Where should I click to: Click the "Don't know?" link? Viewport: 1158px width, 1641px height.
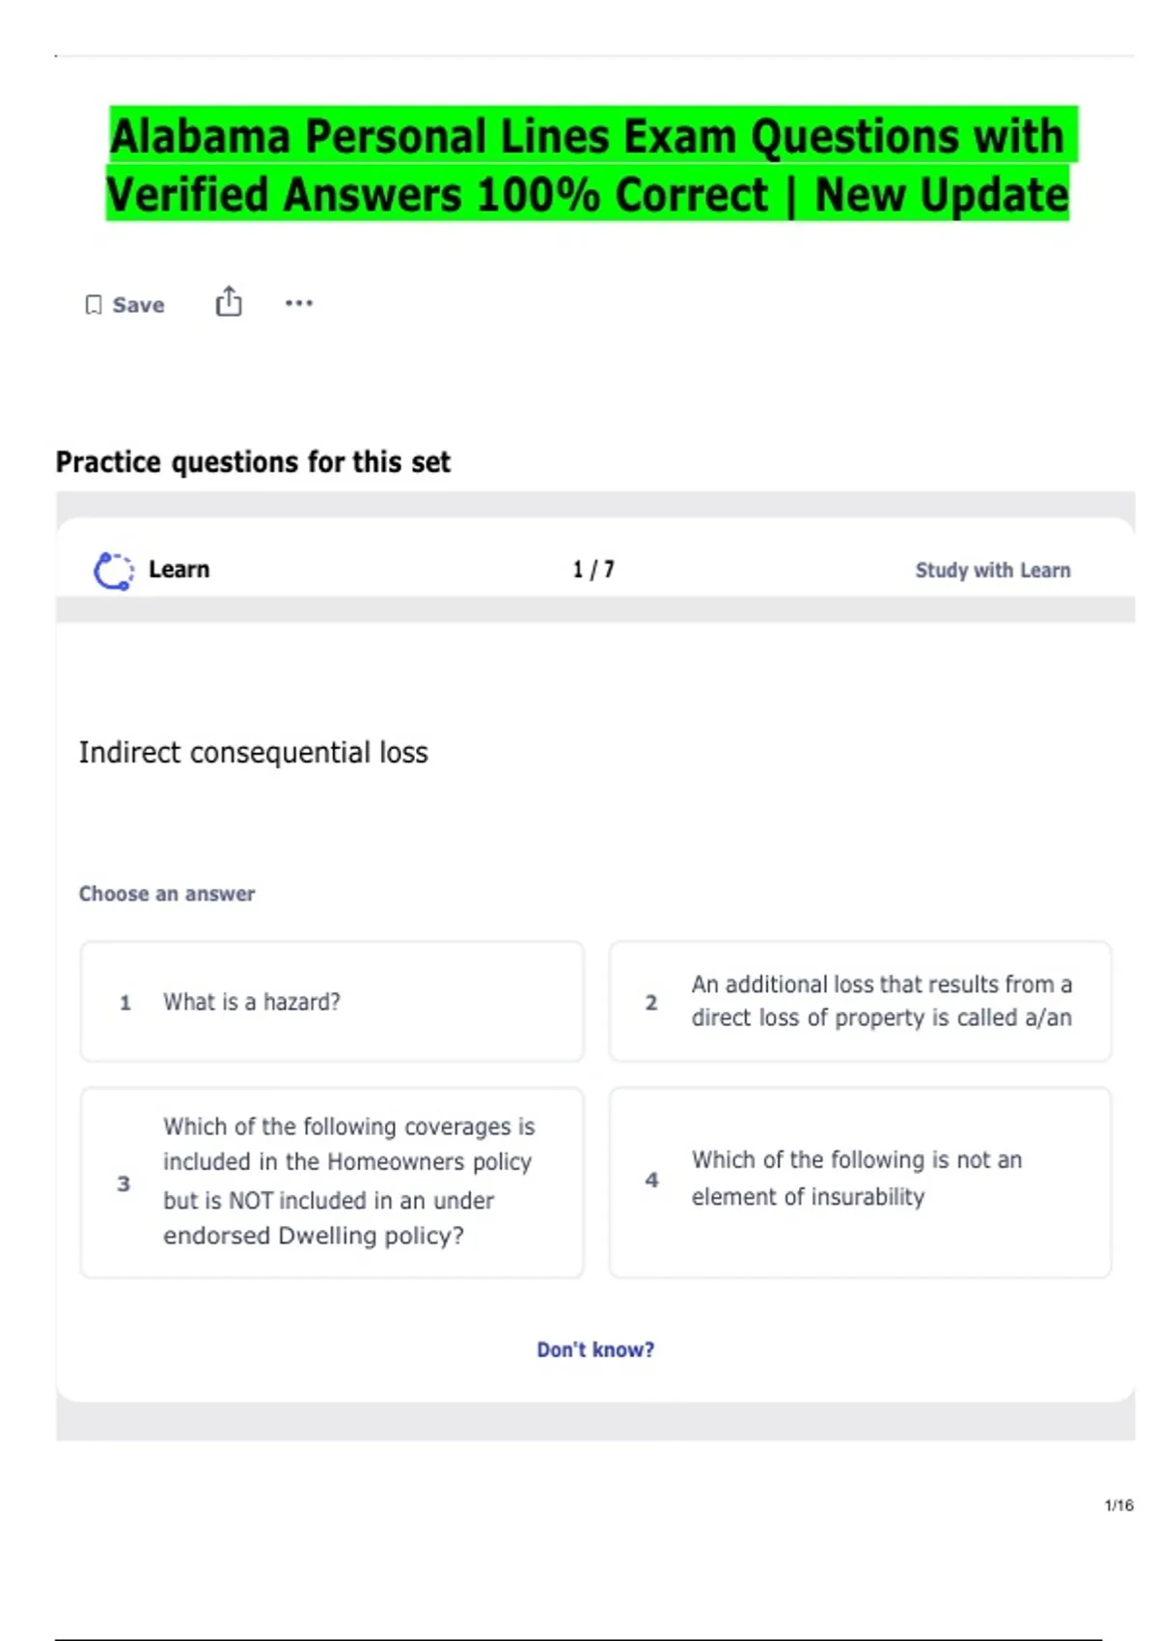click(595, 1349)
